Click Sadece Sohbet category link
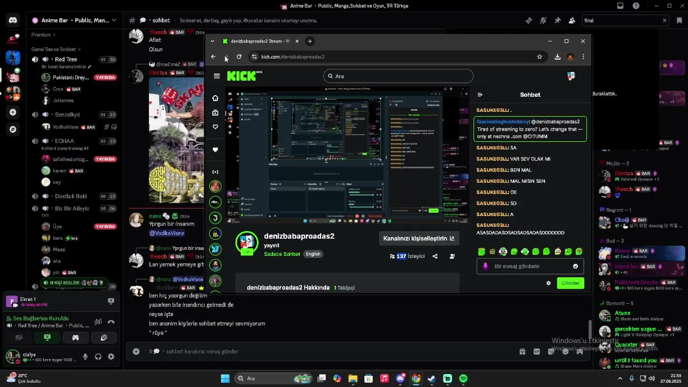 [282, 254]
